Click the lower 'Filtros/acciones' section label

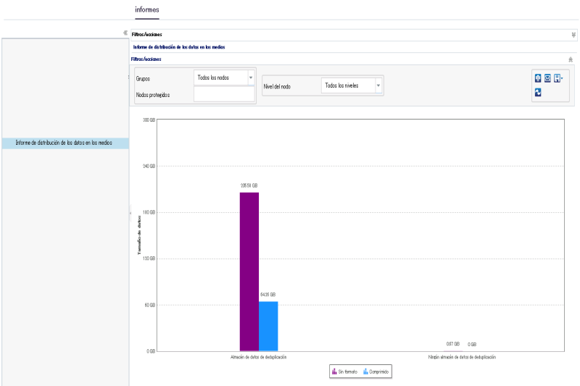(x=146, y=59)
